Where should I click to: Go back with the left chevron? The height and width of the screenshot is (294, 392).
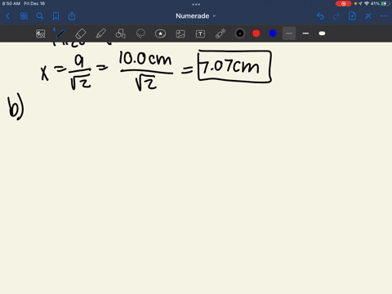[x=8, y=16]
